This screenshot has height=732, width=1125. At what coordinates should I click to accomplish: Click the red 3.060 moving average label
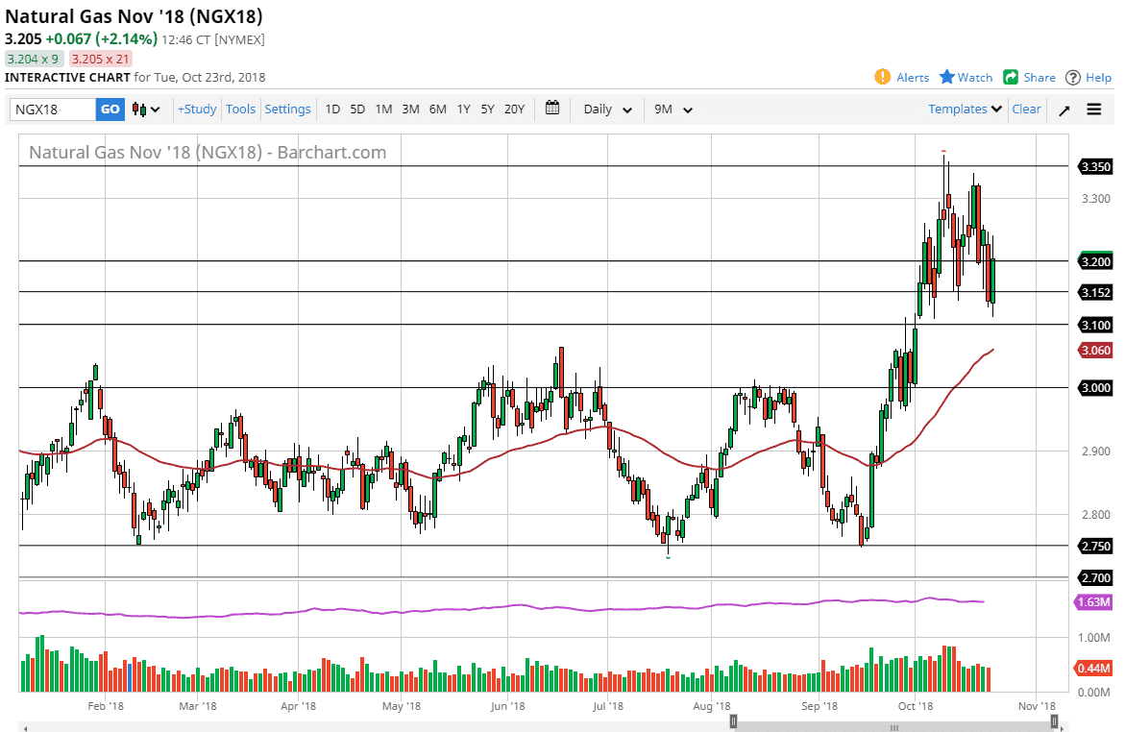point(1095,351)
